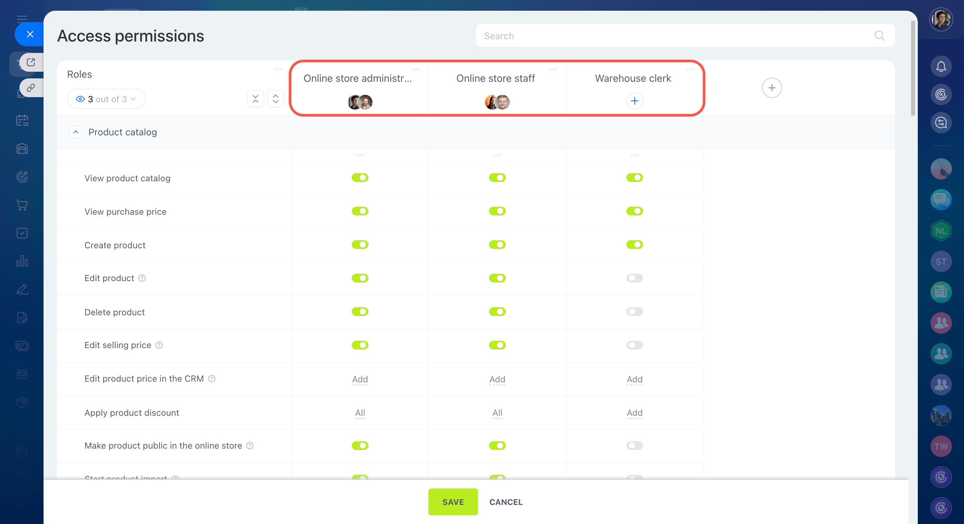The image size is (964, 524).
Task: Open the 3 out of 3 roles dropdown
Action: pyautogui.click(x=106, y=99)
